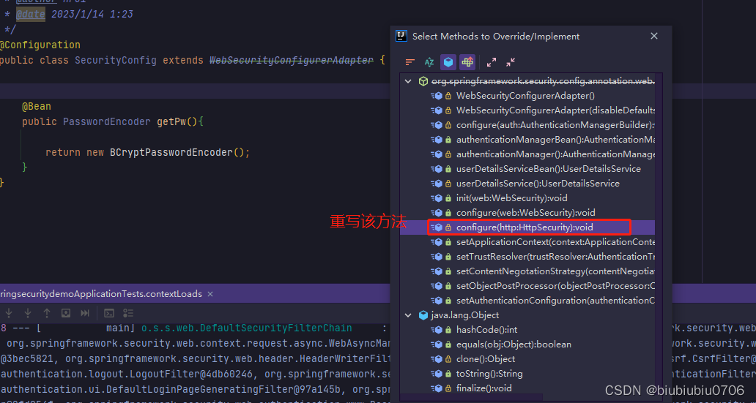Select configure(auth:AuthenticationManagerBuilder) method

click(x=527, y=125)
